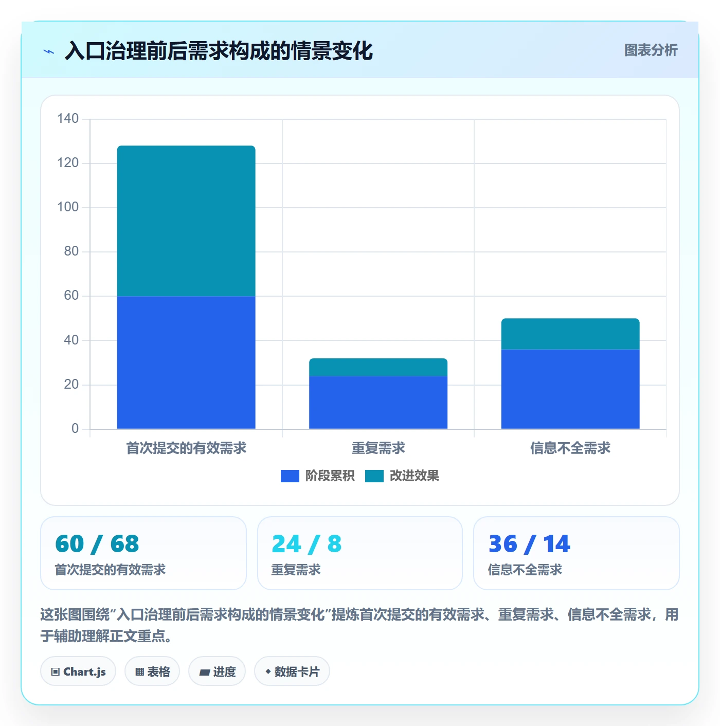This screenshot has height=726, width=720.
Task: Click the y-axis value 100
Action: tap(68, 207)
